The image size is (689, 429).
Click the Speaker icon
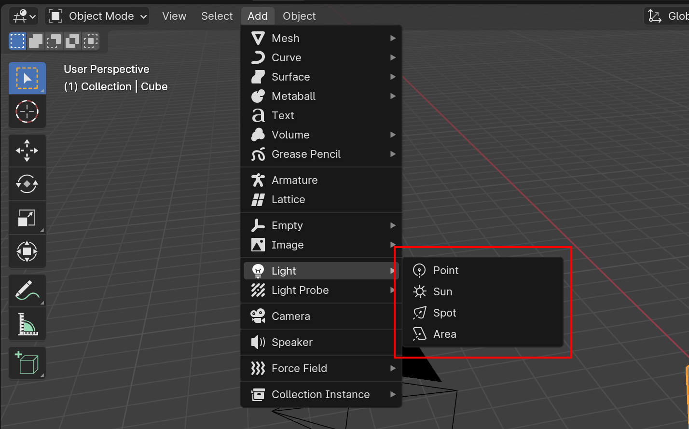point(258,342)
